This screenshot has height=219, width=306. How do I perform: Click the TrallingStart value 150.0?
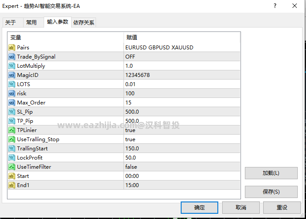click(x=182, y=149)
